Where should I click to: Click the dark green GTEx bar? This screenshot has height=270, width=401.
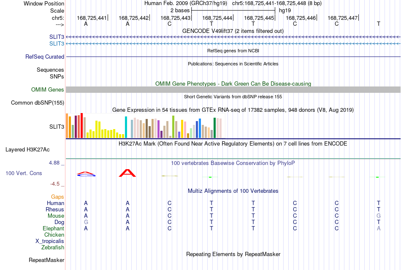(x=214, y=128)
